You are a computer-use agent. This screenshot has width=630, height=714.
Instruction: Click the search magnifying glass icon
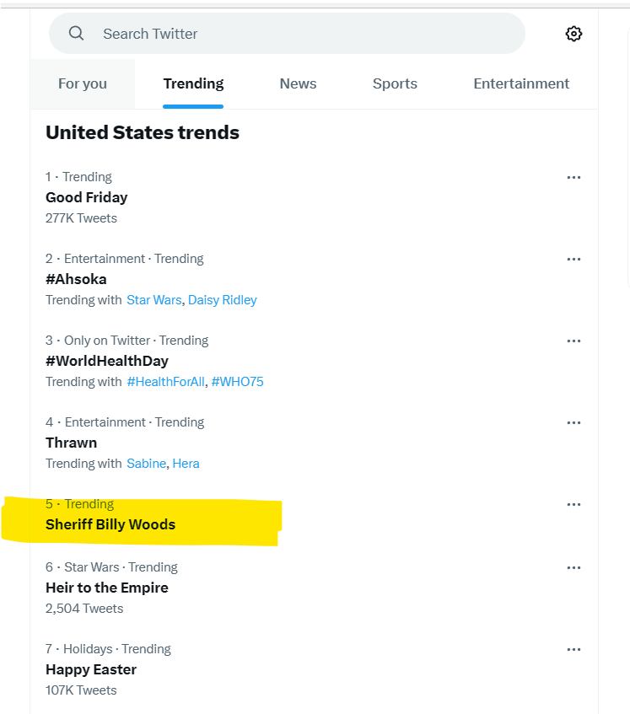point(76,33)
